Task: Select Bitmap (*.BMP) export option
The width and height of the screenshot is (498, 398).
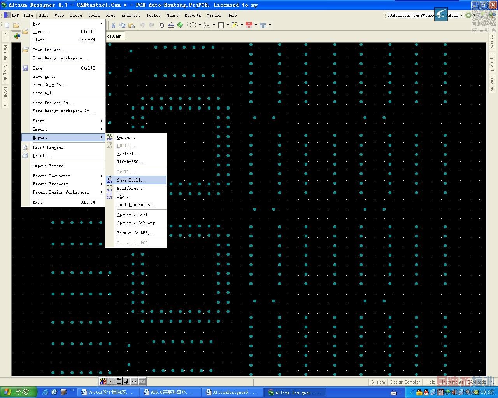Action: 136,233
